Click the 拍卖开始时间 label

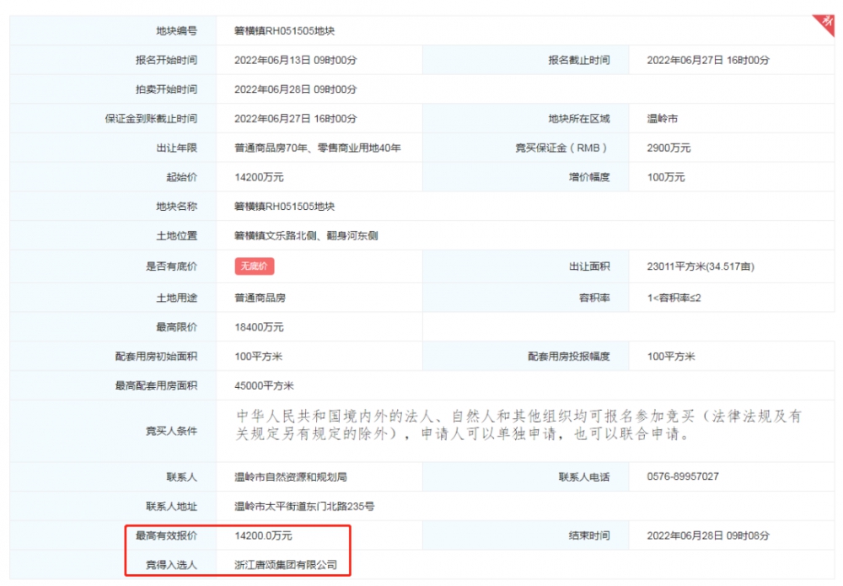click(166, 89)
